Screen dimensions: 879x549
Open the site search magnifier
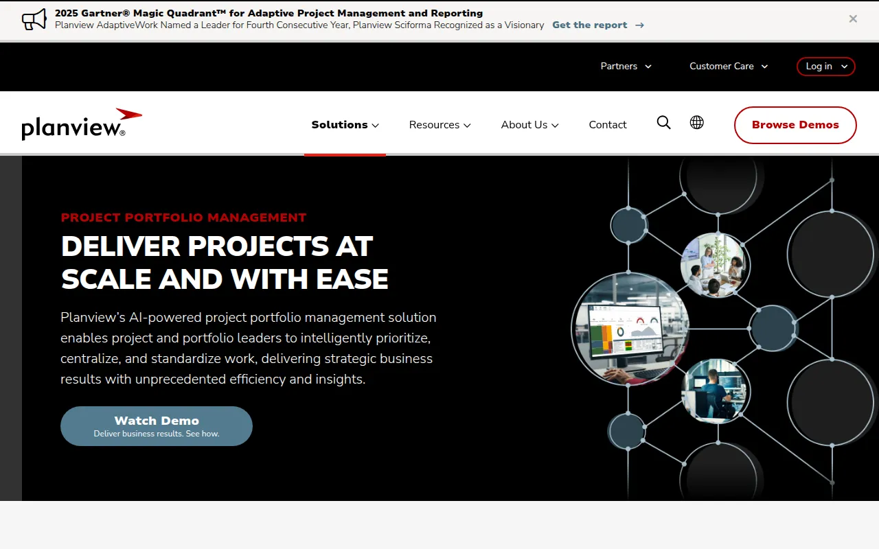pos(663,123)
